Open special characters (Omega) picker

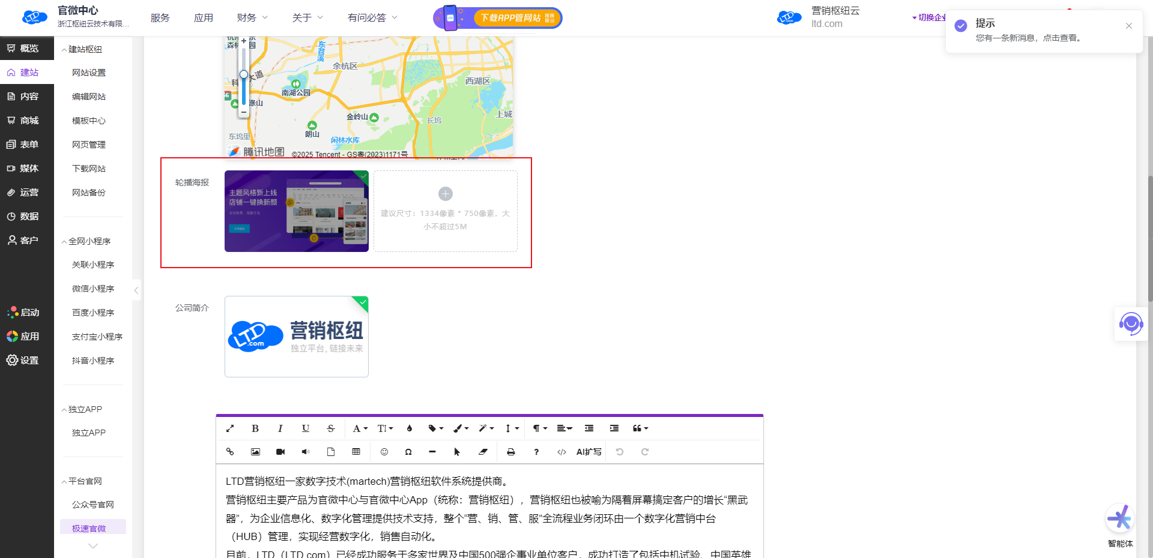(x=408, y=452)
